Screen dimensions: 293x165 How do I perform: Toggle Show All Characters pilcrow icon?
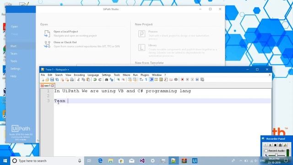146,80
